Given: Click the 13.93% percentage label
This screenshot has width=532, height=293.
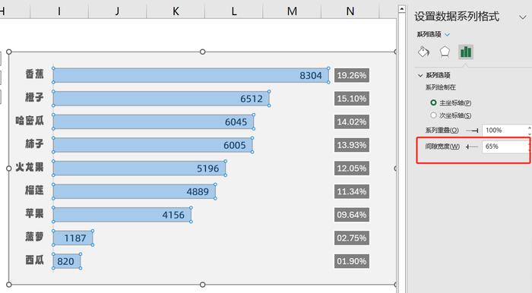Looking at the screenshot, I should pos(351,145).
